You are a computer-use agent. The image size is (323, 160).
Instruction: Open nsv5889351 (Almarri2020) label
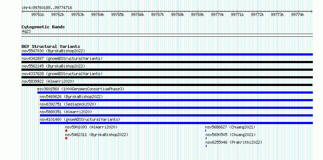coord(66,112)
